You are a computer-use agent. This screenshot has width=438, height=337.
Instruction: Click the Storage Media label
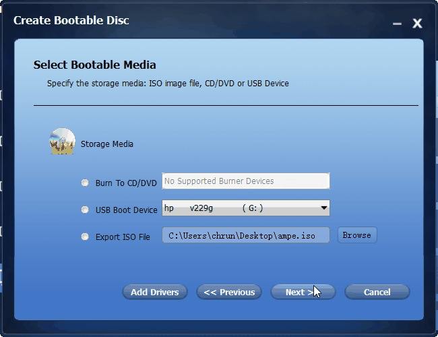tap(107, 144)
